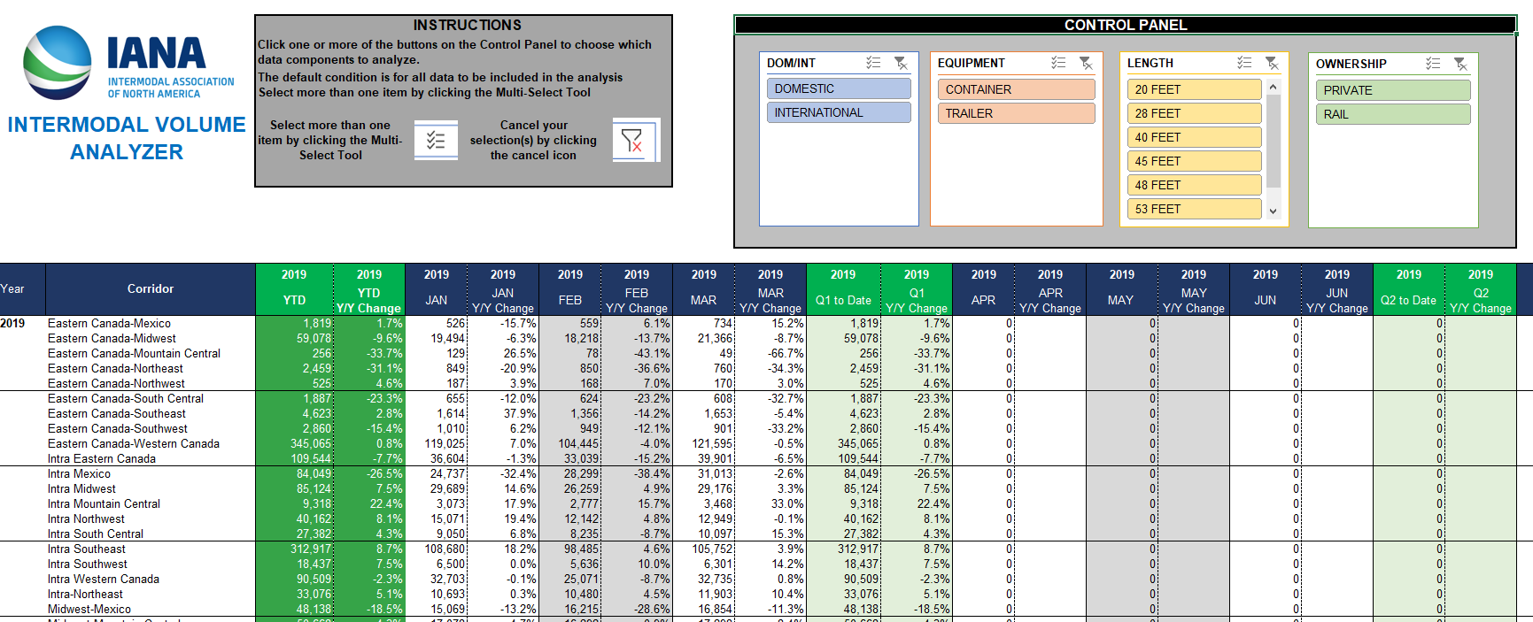Clear filter on LENGTH slicer
Screen dimensions: 1533x622
(1272, 63)
